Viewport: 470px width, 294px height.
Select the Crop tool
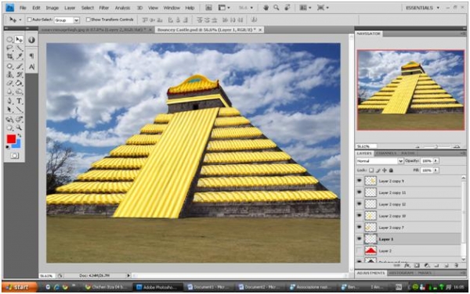[x=9, y=56]
